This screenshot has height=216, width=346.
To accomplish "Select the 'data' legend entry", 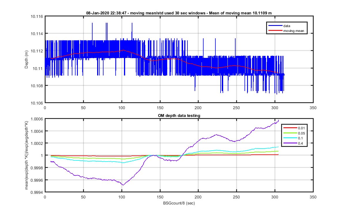I will 287,26.
